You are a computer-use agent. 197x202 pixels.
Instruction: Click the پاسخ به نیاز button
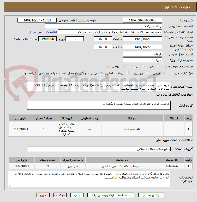pos(151,195)
